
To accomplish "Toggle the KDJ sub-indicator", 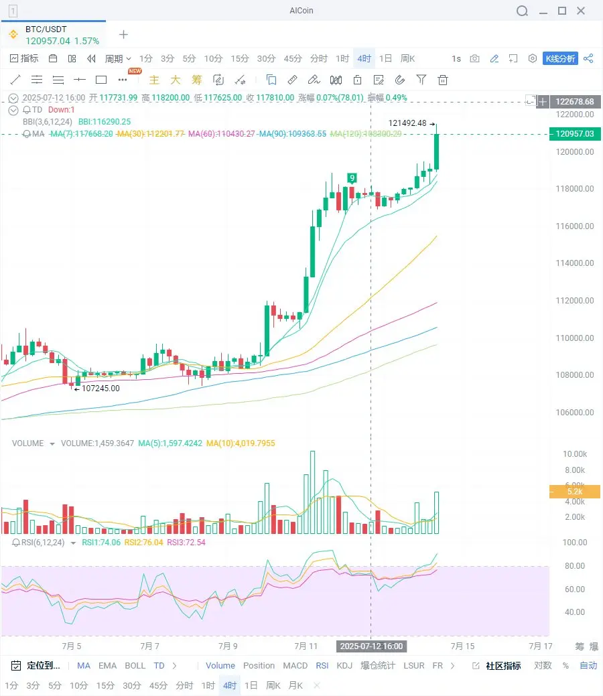I will coord(344,665).
